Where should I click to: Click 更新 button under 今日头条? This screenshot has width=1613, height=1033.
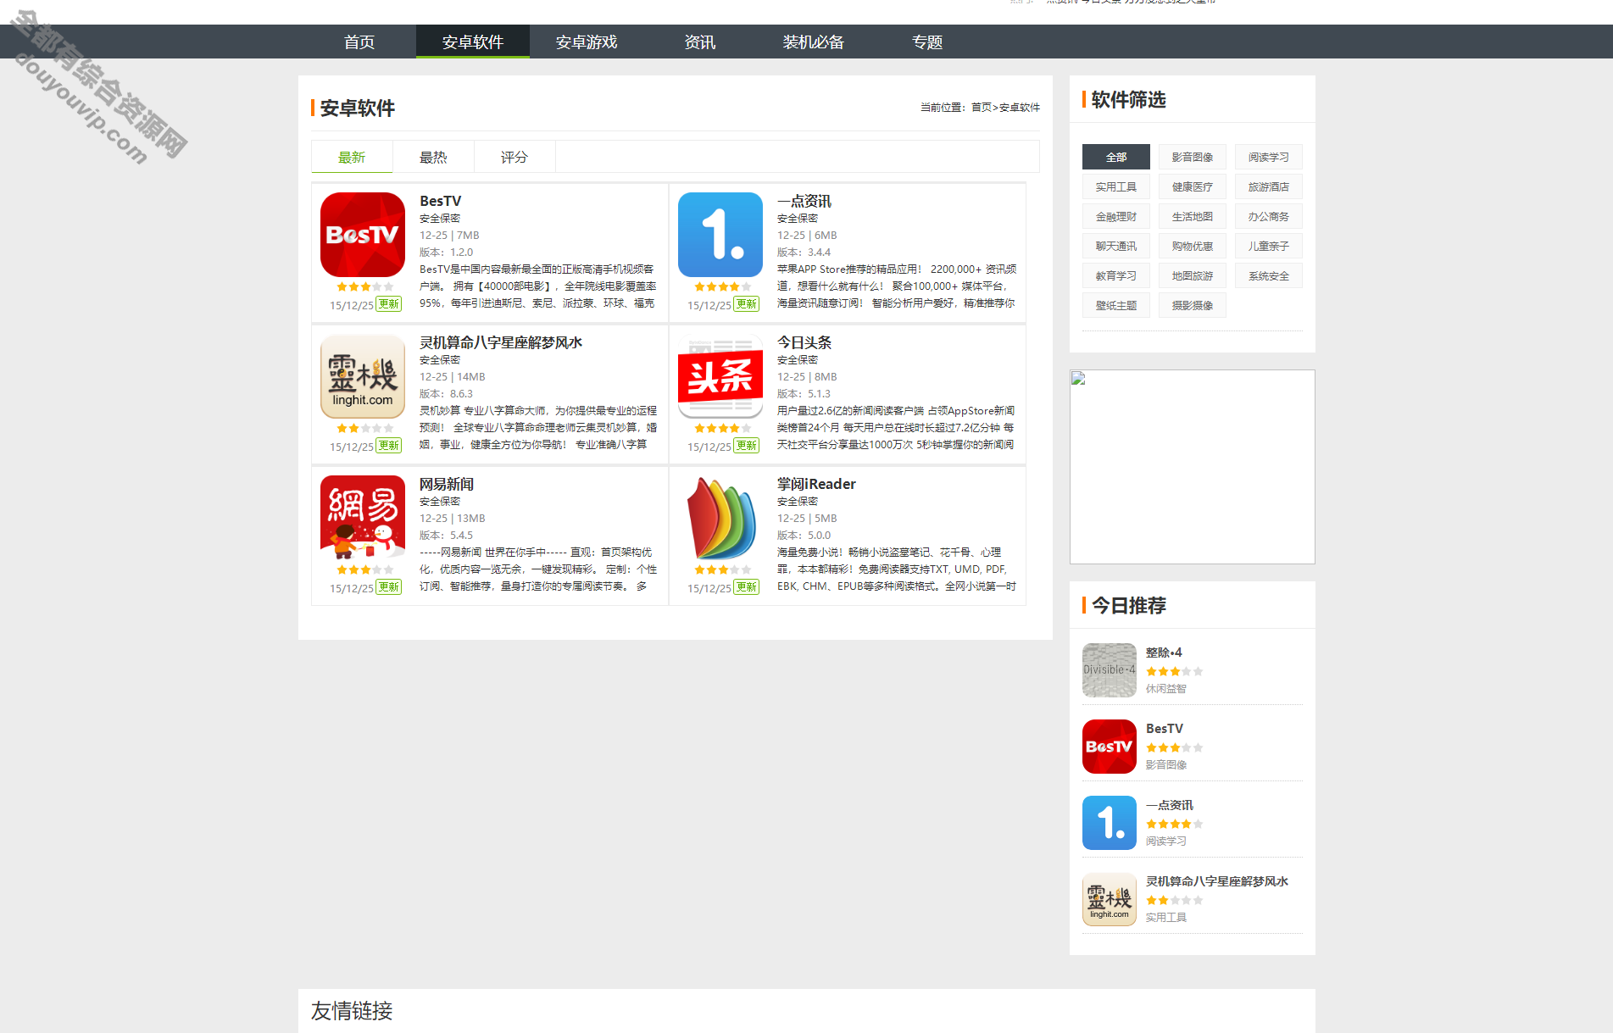(747, 446)
